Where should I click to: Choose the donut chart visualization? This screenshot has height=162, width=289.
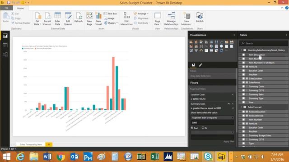point(221,50)
